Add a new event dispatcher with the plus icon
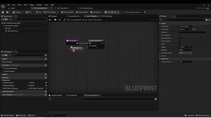This screenshot has width=211, height=118. tap(46, 91)
